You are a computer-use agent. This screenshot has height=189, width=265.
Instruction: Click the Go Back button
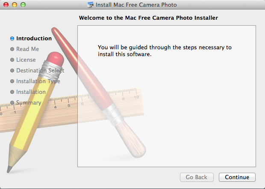point(197,177)
